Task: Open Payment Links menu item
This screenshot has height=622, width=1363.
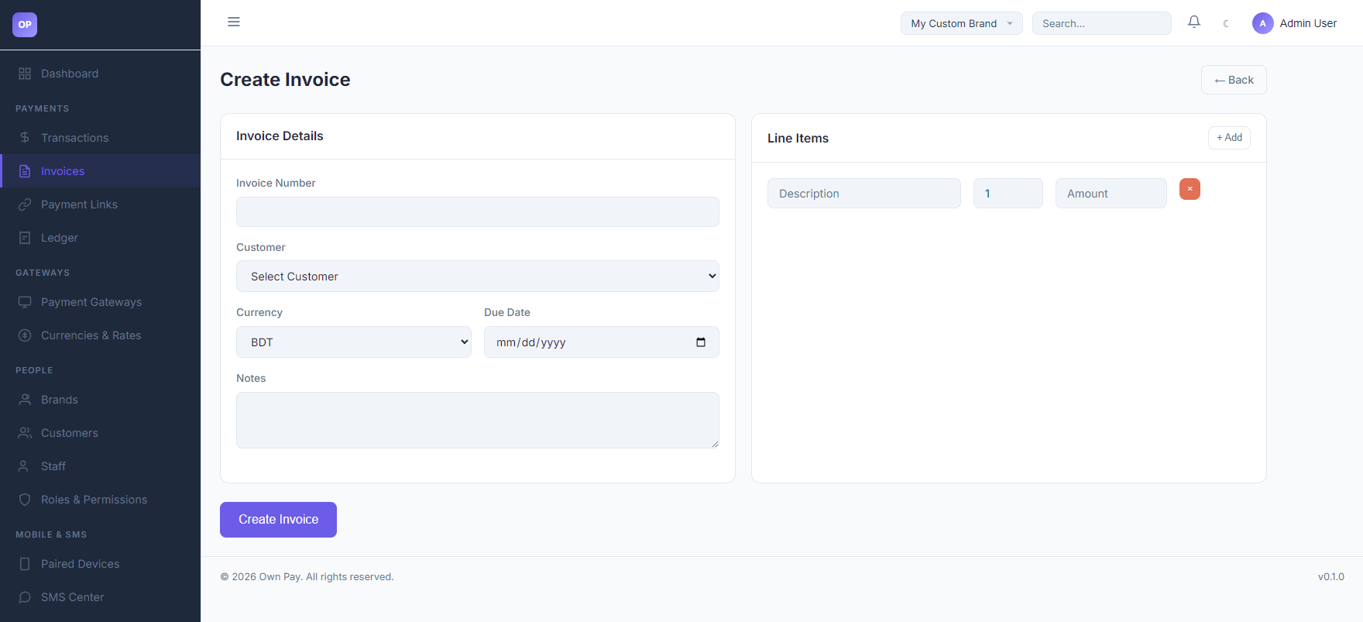Action: coord(101,204)
